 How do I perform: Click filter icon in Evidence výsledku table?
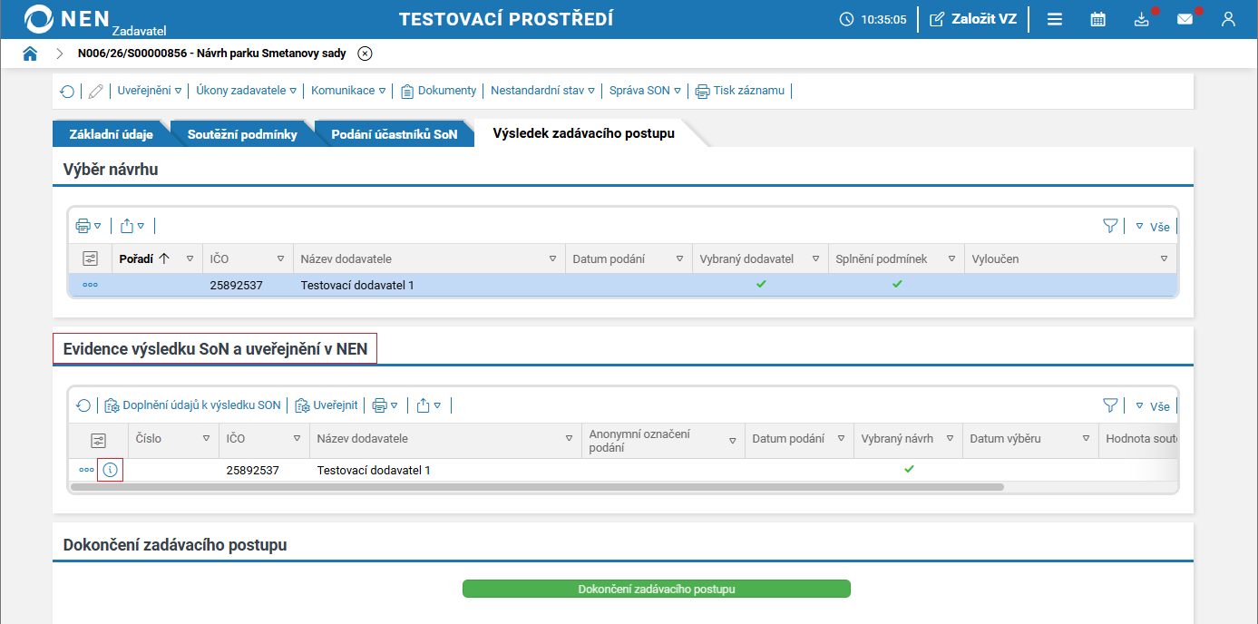(1109, 405)
